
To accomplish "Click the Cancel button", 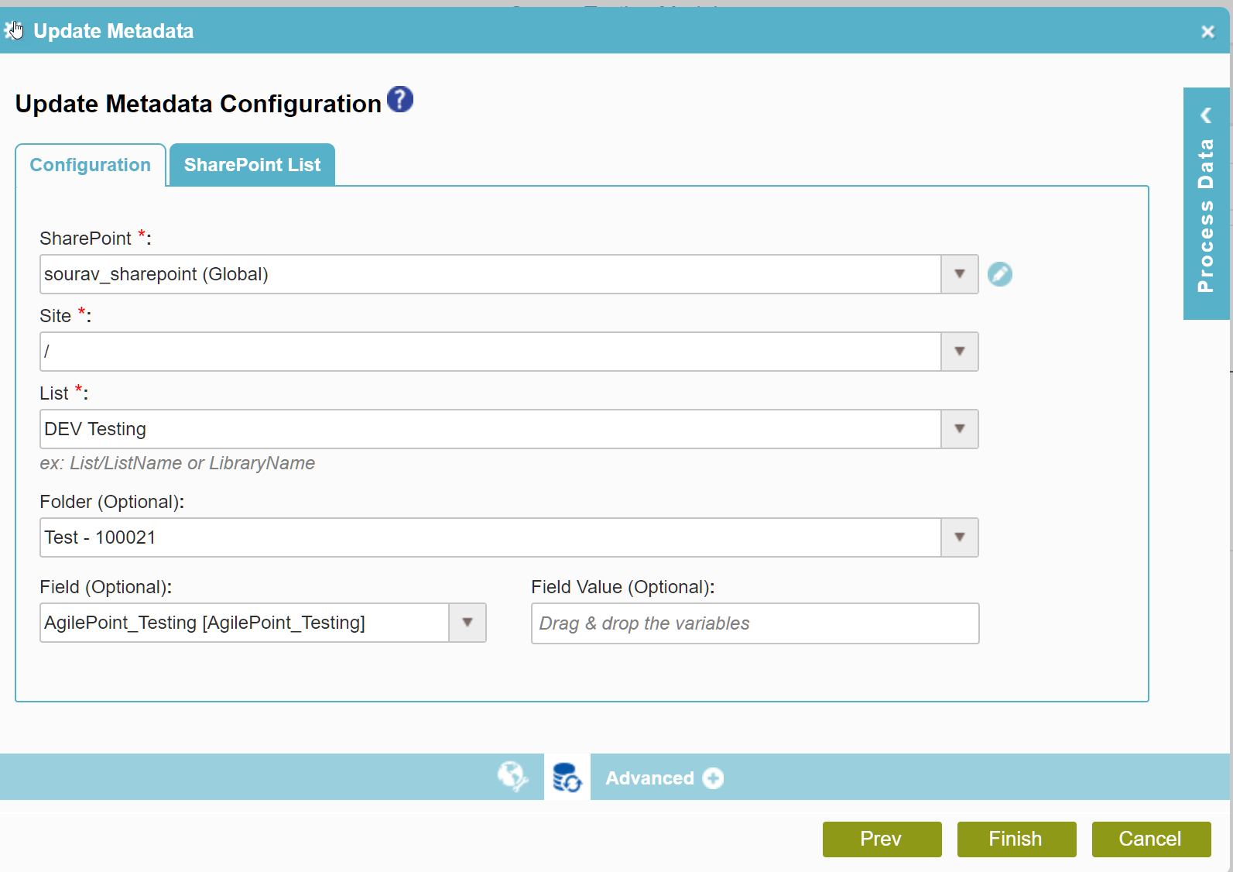I will pos(1150,839).
